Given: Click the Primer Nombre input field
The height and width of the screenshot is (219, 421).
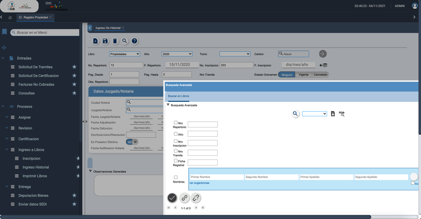Looking at the screenshot, I should point(216,177).
